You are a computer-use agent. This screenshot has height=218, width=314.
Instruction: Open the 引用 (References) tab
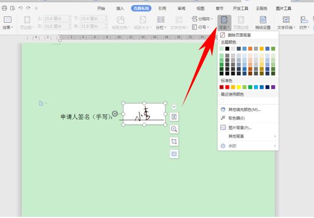point(162,9)
